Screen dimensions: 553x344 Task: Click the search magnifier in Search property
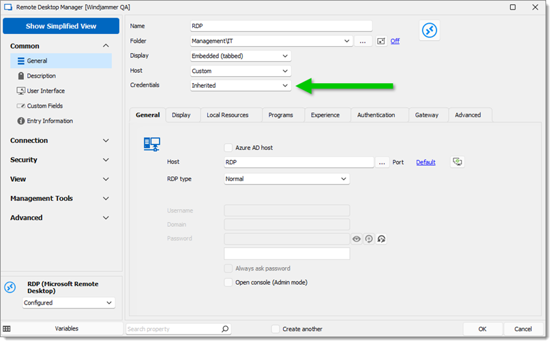click(225, 329)
